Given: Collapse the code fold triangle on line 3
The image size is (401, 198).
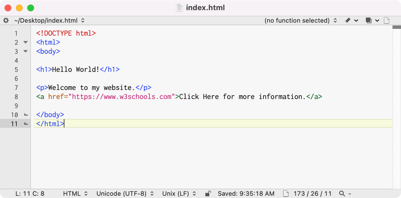Looking at the screenshot, I should (25, 51).
